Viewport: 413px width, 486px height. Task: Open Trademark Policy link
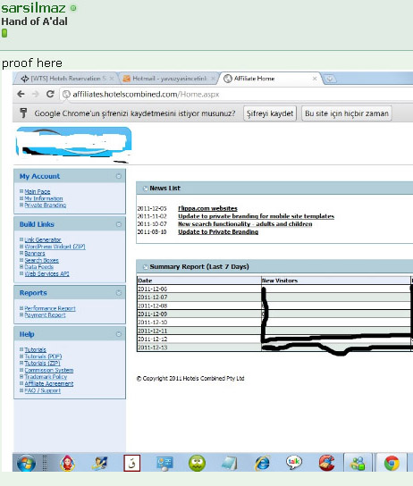click(46, 377)
